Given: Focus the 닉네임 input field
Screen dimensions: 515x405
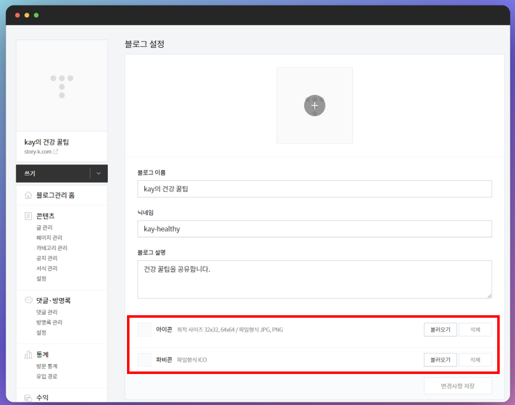Looking at the screenshot, I should coord(314,229).
